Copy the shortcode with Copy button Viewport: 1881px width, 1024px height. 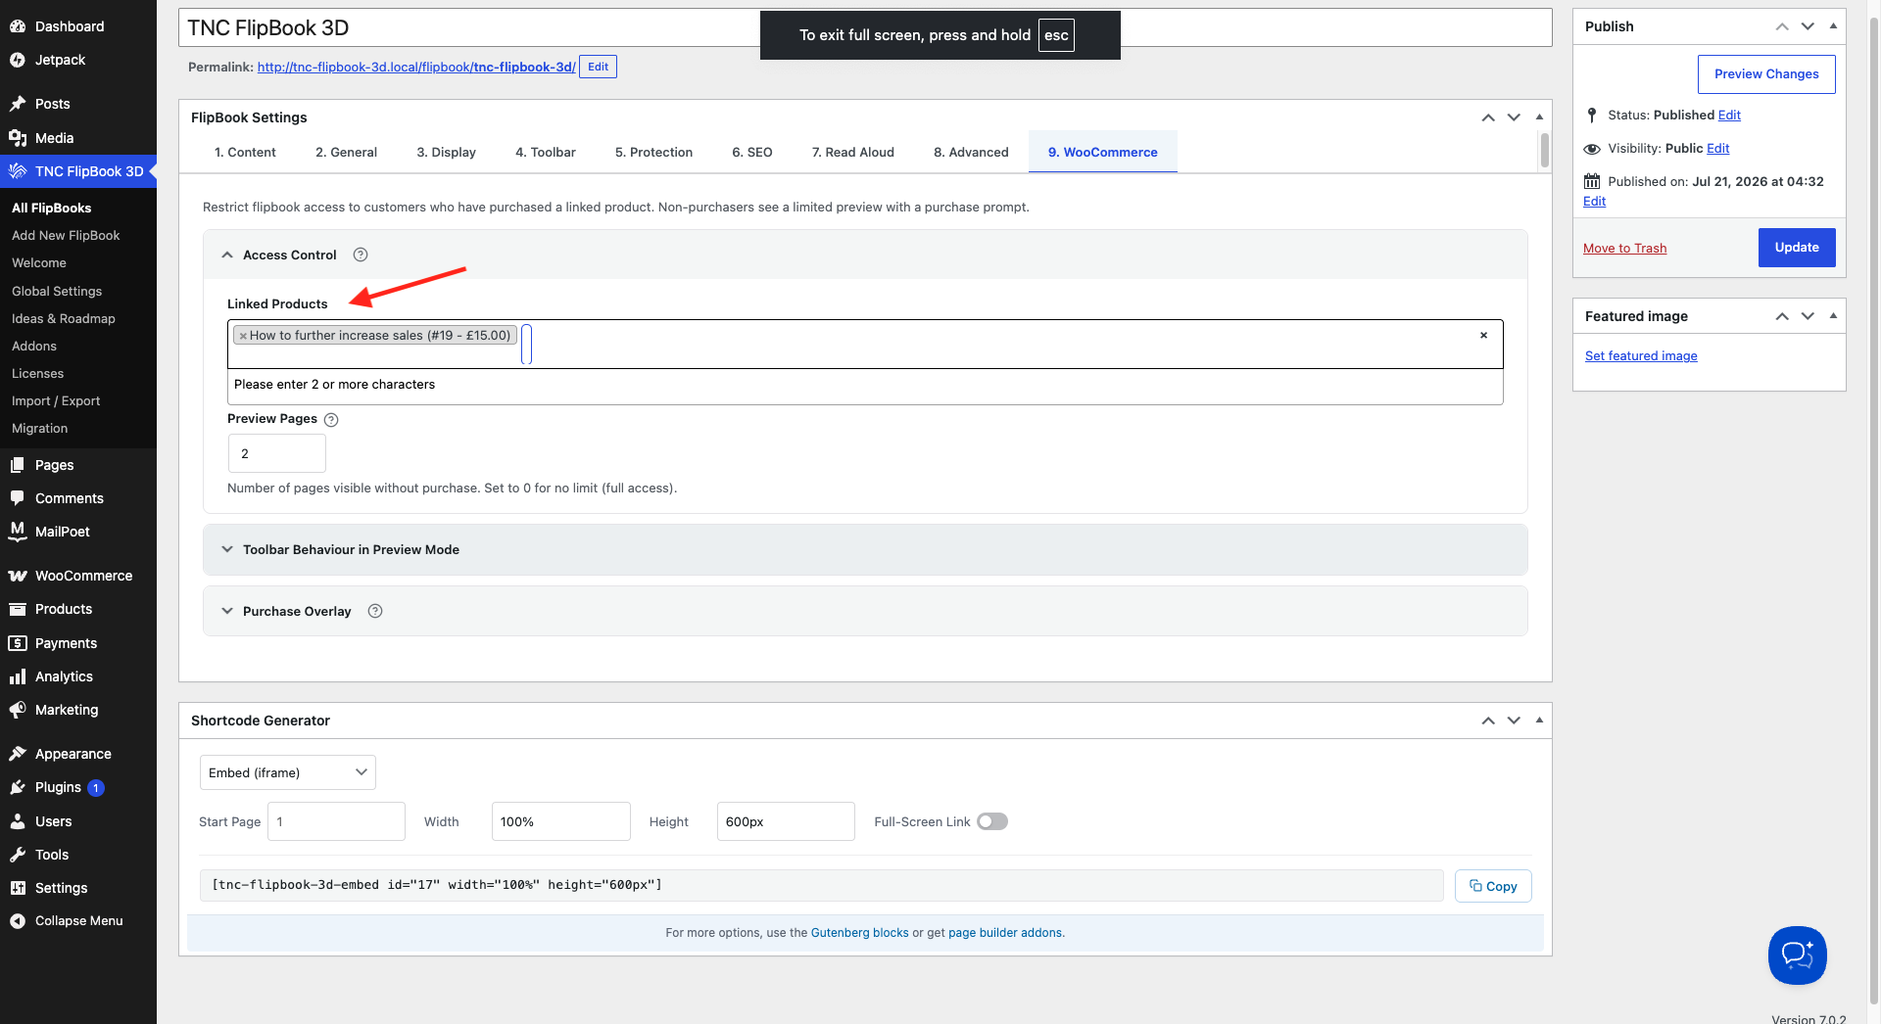[x=1493, y=886]
